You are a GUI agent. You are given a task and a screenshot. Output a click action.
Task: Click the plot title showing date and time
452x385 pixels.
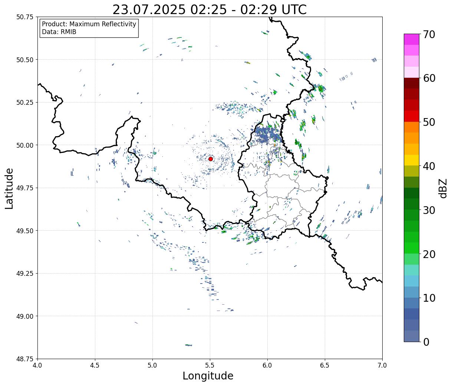[209, 10]
